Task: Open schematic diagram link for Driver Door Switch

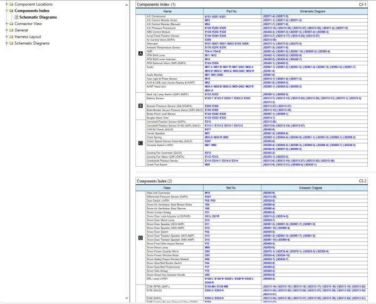Action: [269, 232]
